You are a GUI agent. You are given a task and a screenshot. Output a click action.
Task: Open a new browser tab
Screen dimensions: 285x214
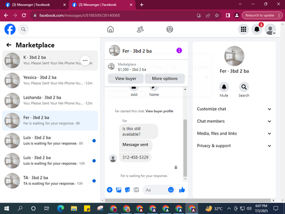click(141, 5)
